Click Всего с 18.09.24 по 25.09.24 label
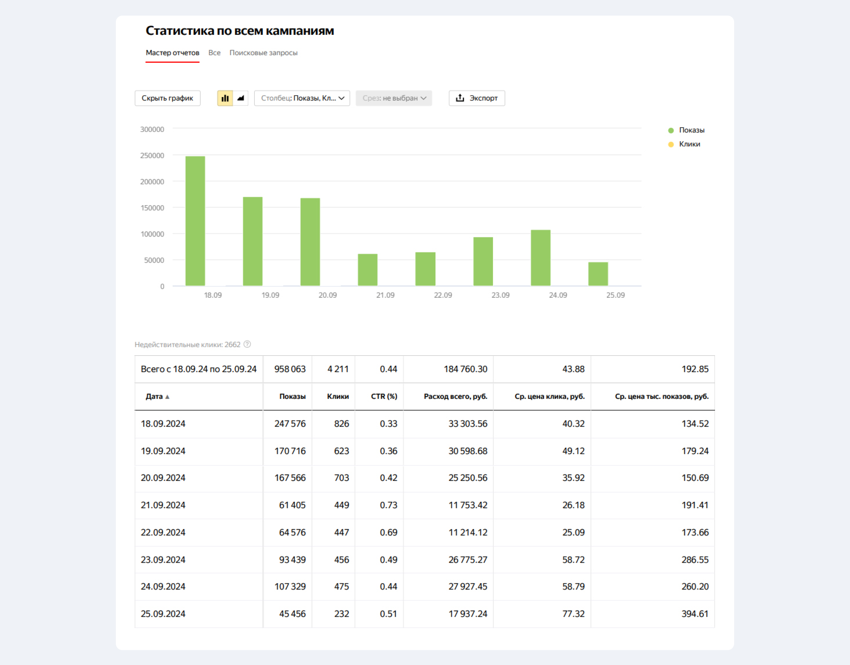Screen dimensions: 850x665 pos(199,369)
